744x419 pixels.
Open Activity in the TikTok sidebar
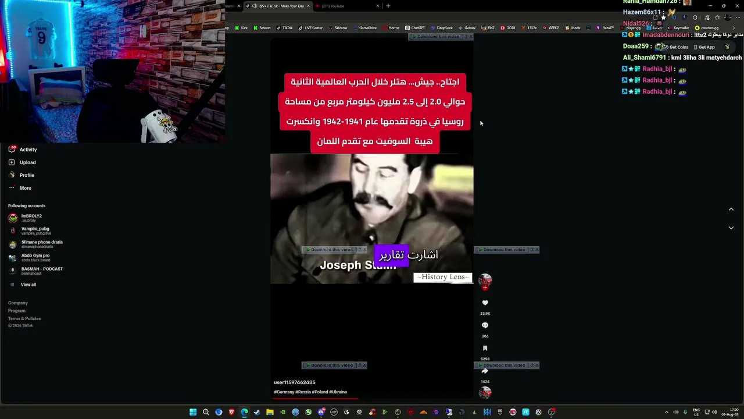click(23, 150)
